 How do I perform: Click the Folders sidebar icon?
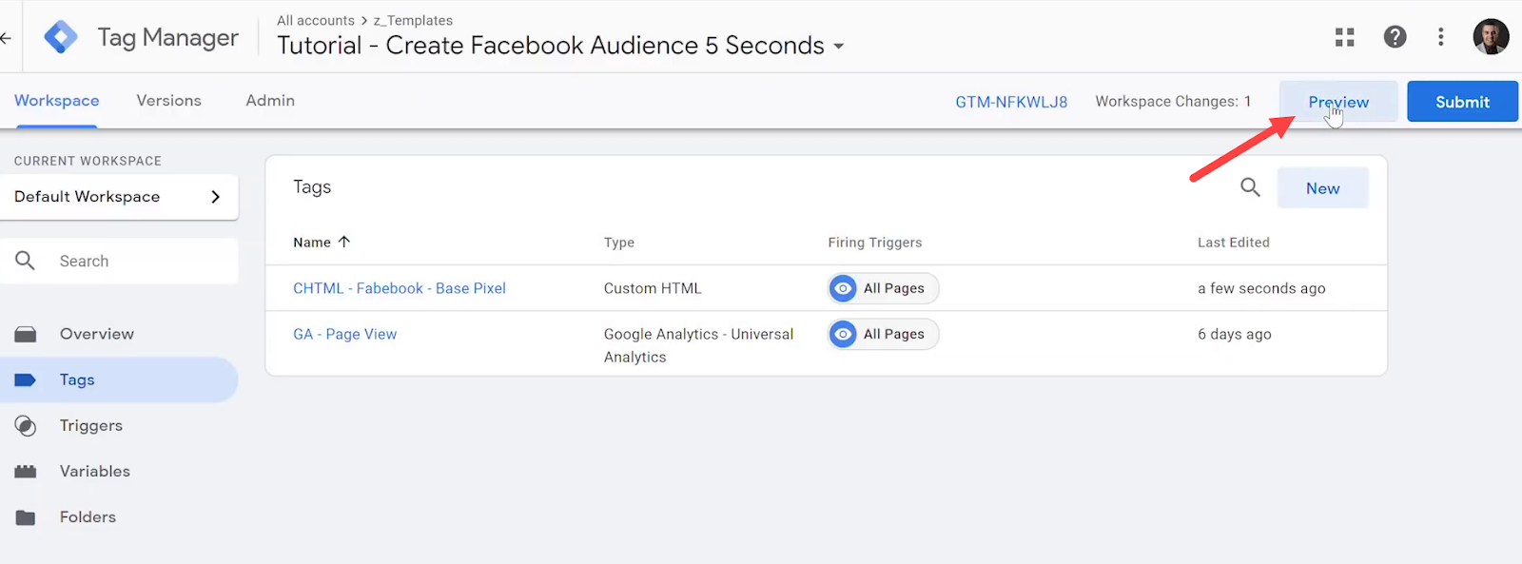click(x=26, y=517)
